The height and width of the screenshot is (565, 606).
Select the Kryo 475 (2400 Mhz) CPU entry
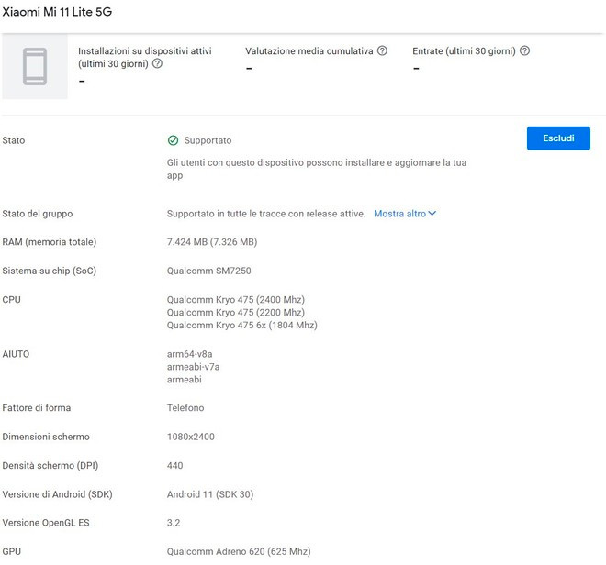[235, 300]
